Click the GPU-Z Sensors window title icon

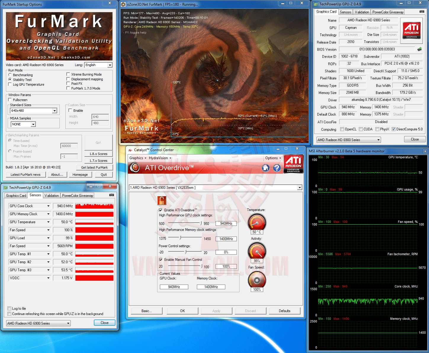pos(5,188)
